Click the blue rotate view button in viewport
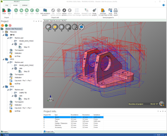Image resolution: width=167 pixels, height=136 pixels. click(81, 27)
